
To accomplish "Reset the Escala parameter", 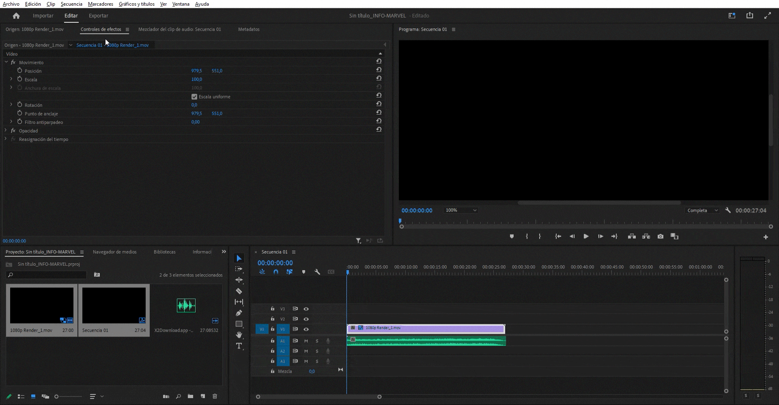I will click(379, 79).
